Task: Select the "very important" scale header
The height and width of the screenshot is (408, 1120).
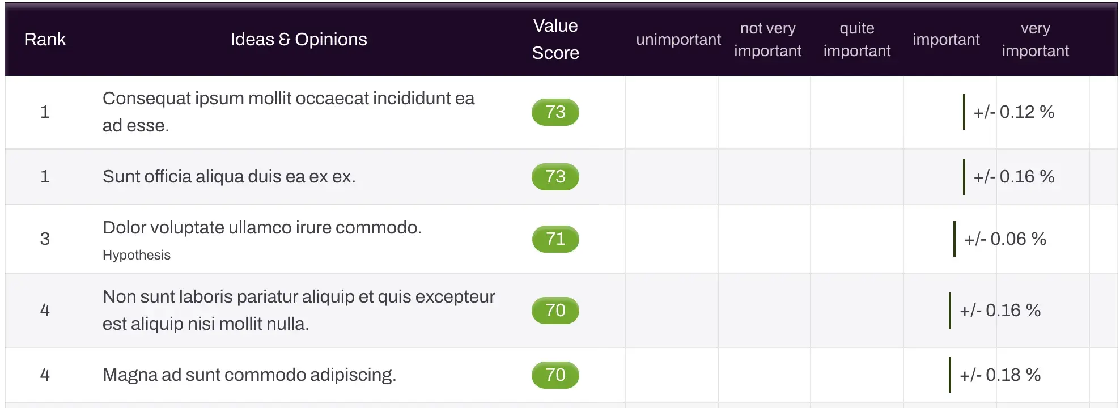Action: [x=1035, y=39]
